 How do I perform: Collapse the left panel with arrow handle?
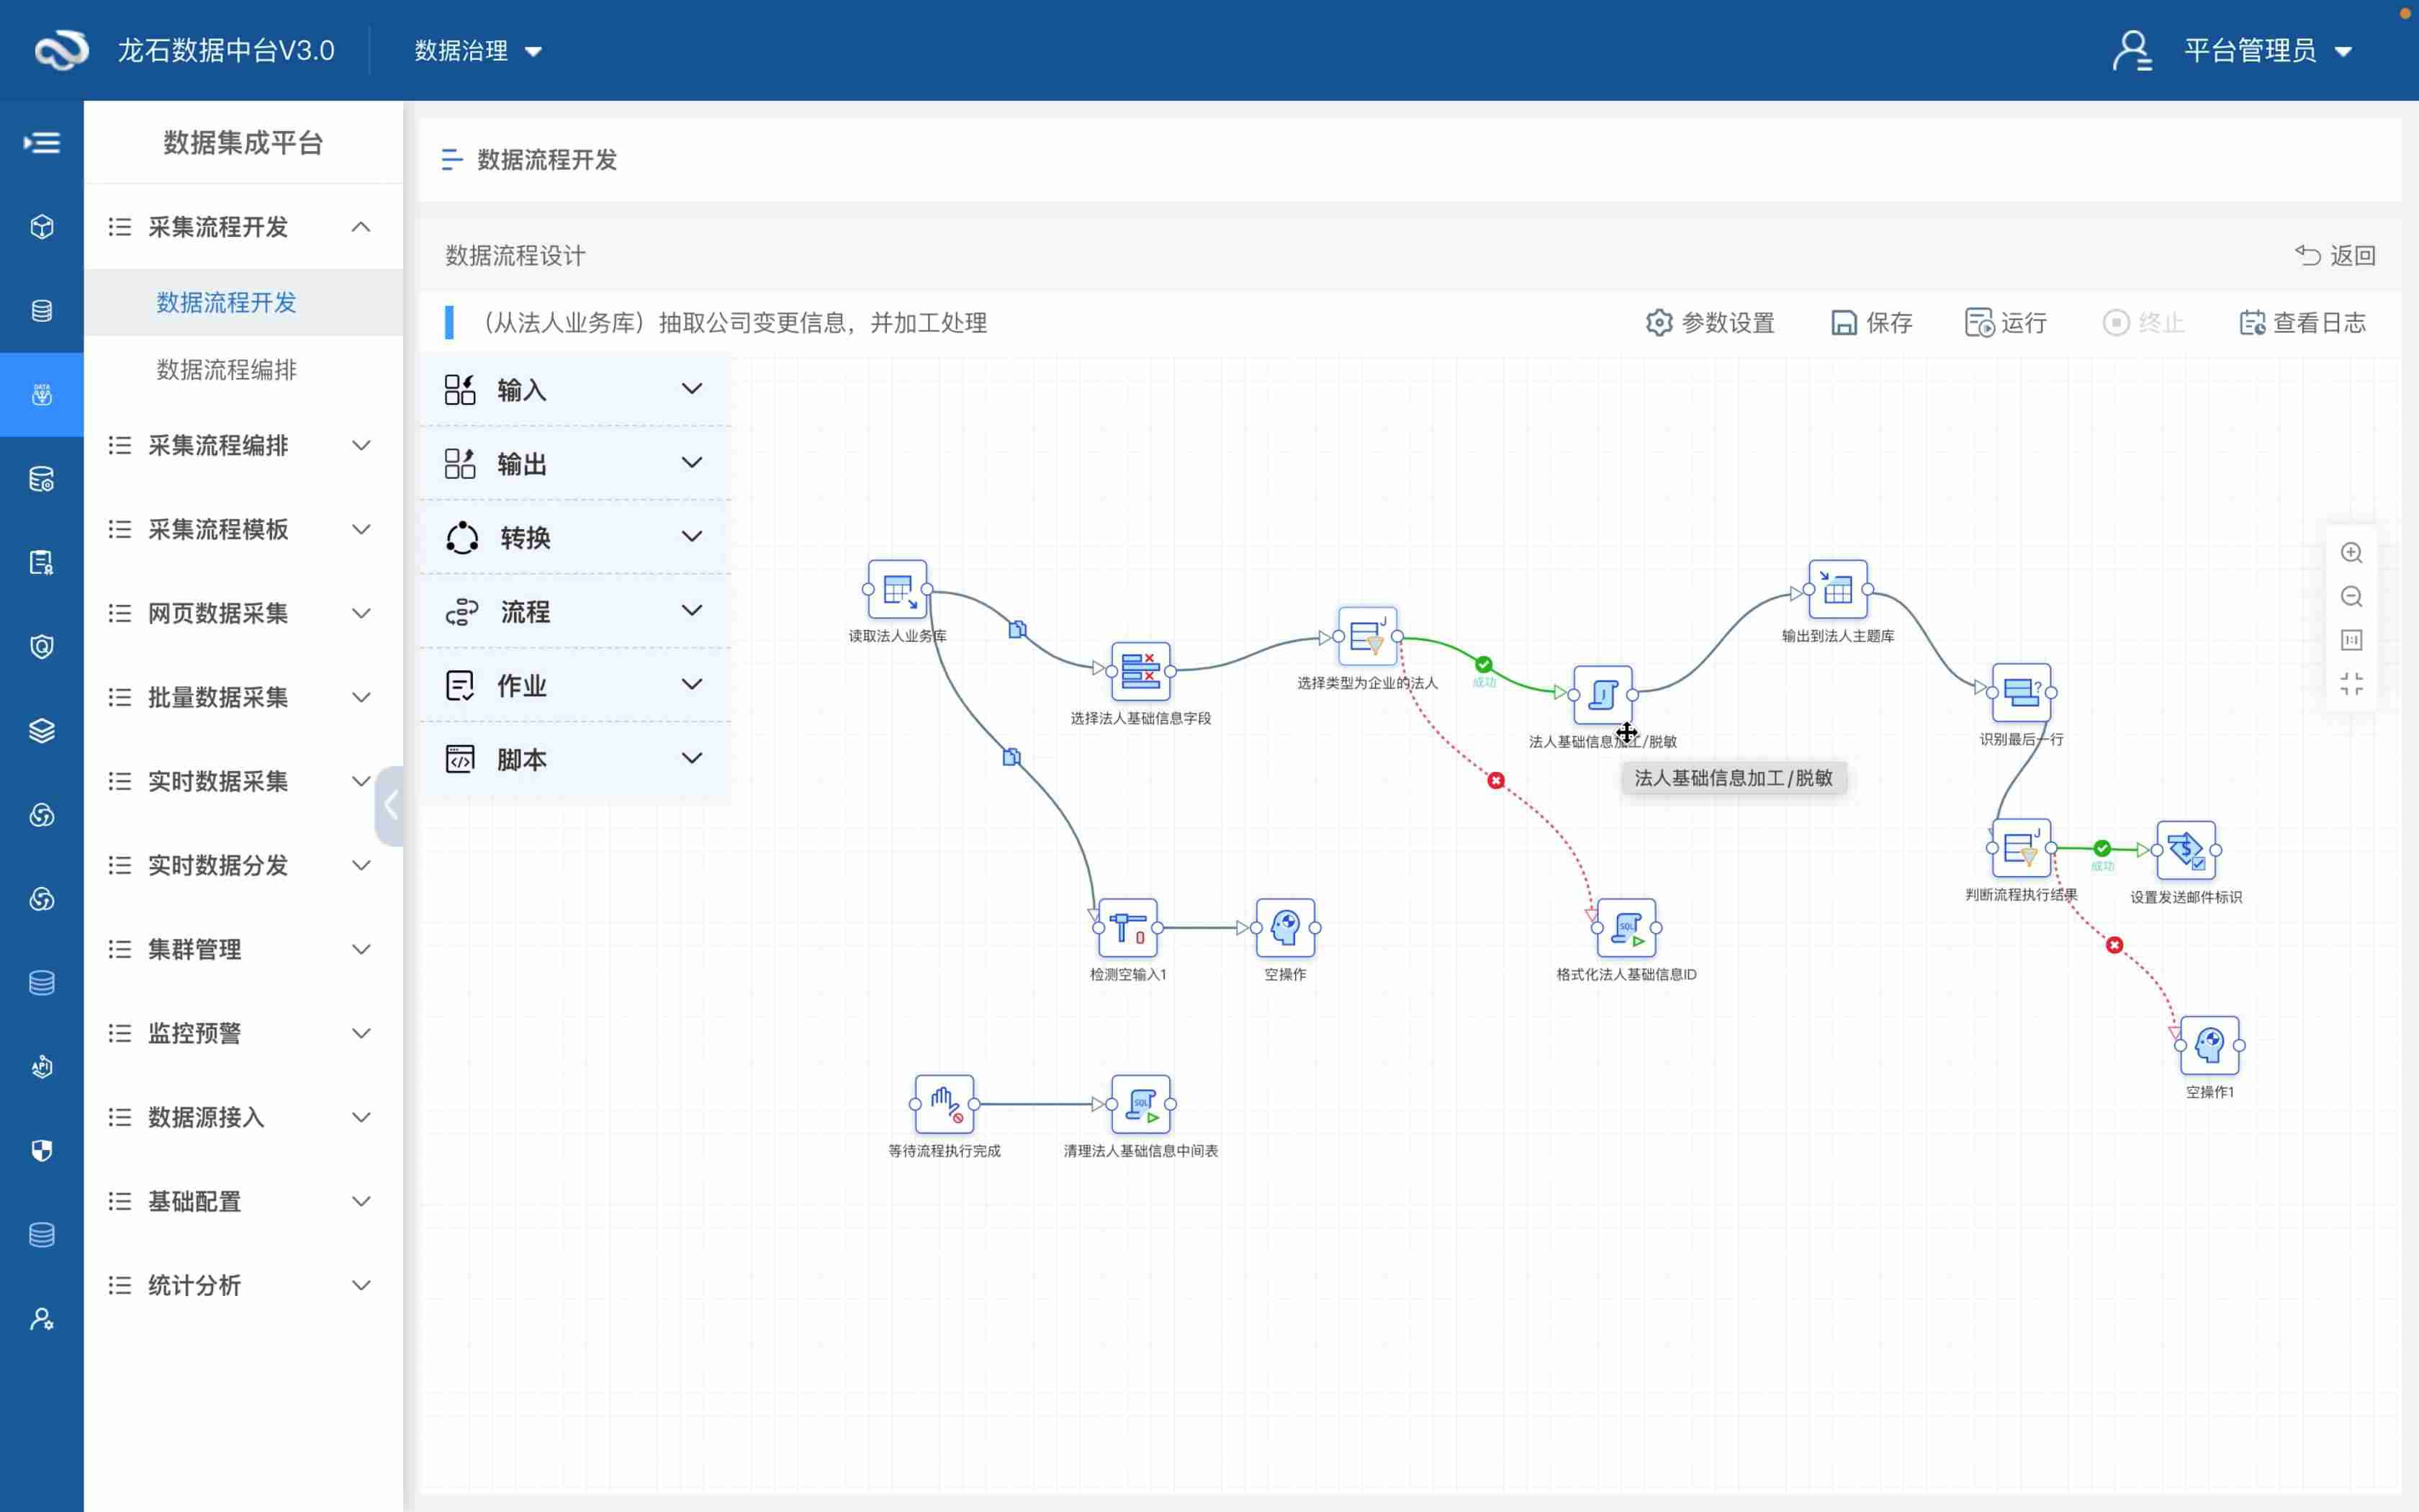389,805
